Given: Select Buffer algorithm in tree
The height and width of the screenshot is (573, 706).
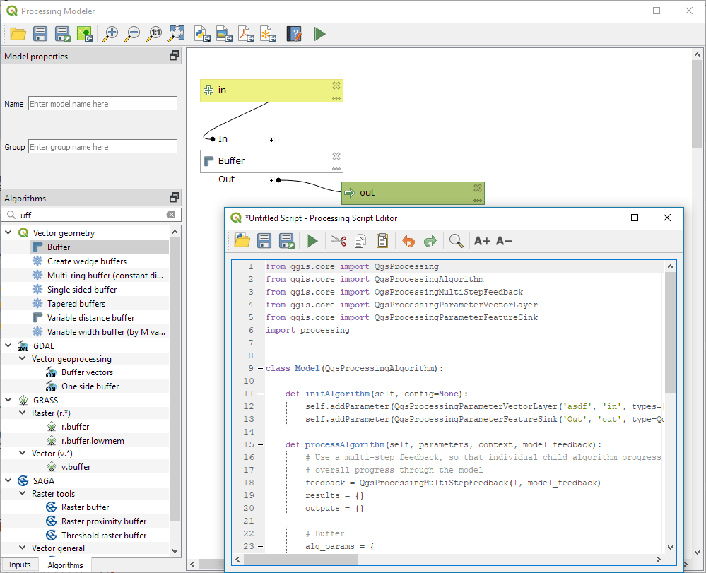Looking at the screenshot, I should pos(100,247).
